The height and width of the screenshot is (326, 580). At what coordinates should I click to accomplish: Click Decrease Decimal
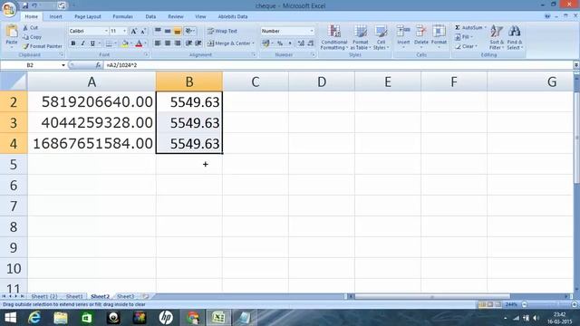click(x=311, y=43)
